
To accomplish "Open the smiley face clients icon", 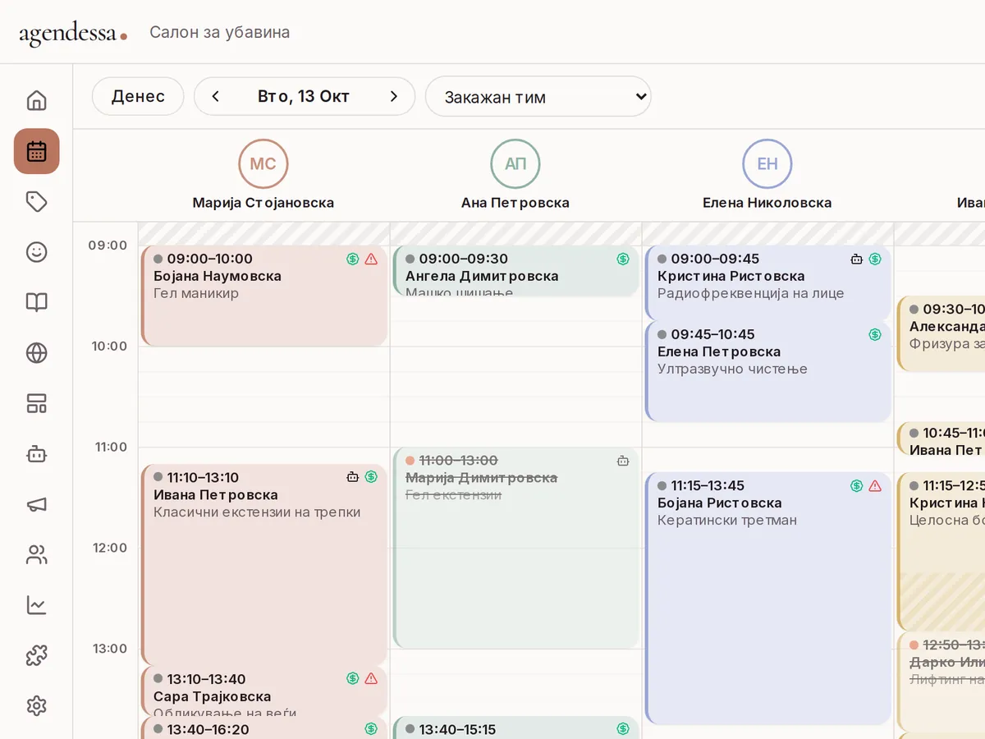I will (36, 252).
